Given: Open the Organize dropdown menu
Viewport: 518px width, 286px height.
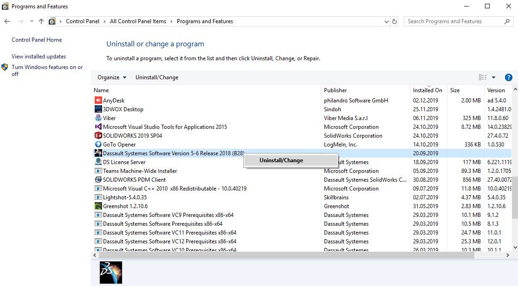Looking at the screenshot, I should pyautogui.click(x=111, y=77).
